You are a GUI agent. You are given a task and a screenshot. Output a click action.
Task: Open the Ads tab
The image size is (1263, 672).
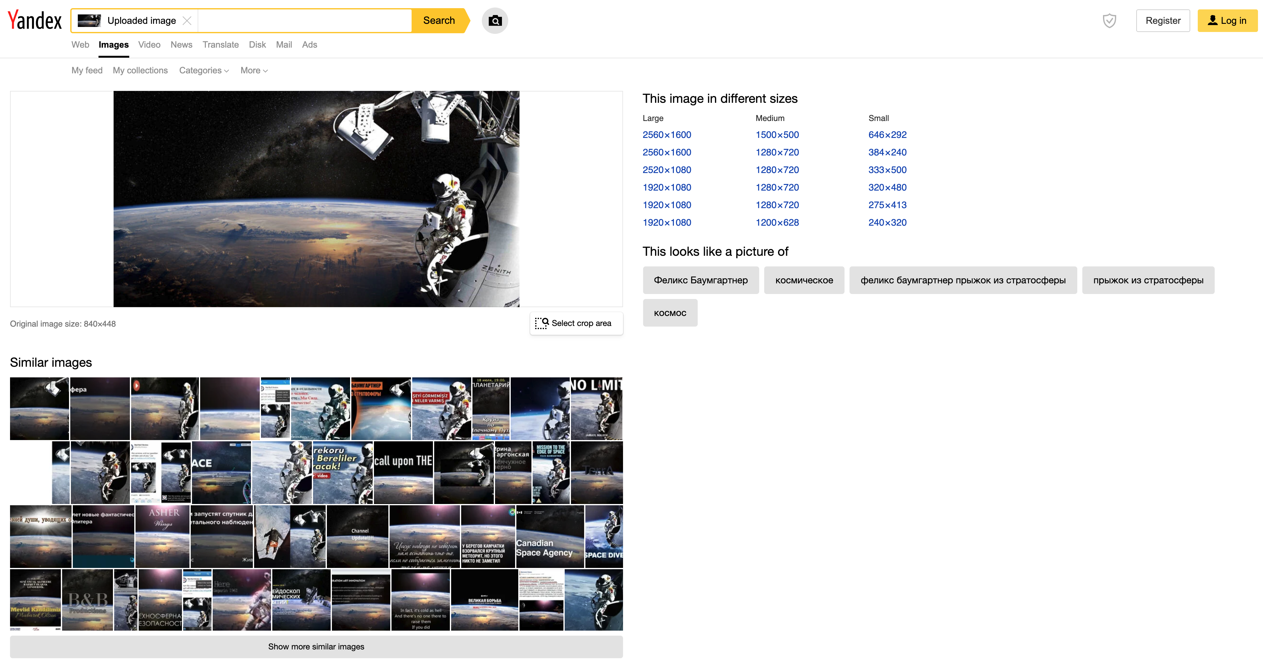[309, 45]
